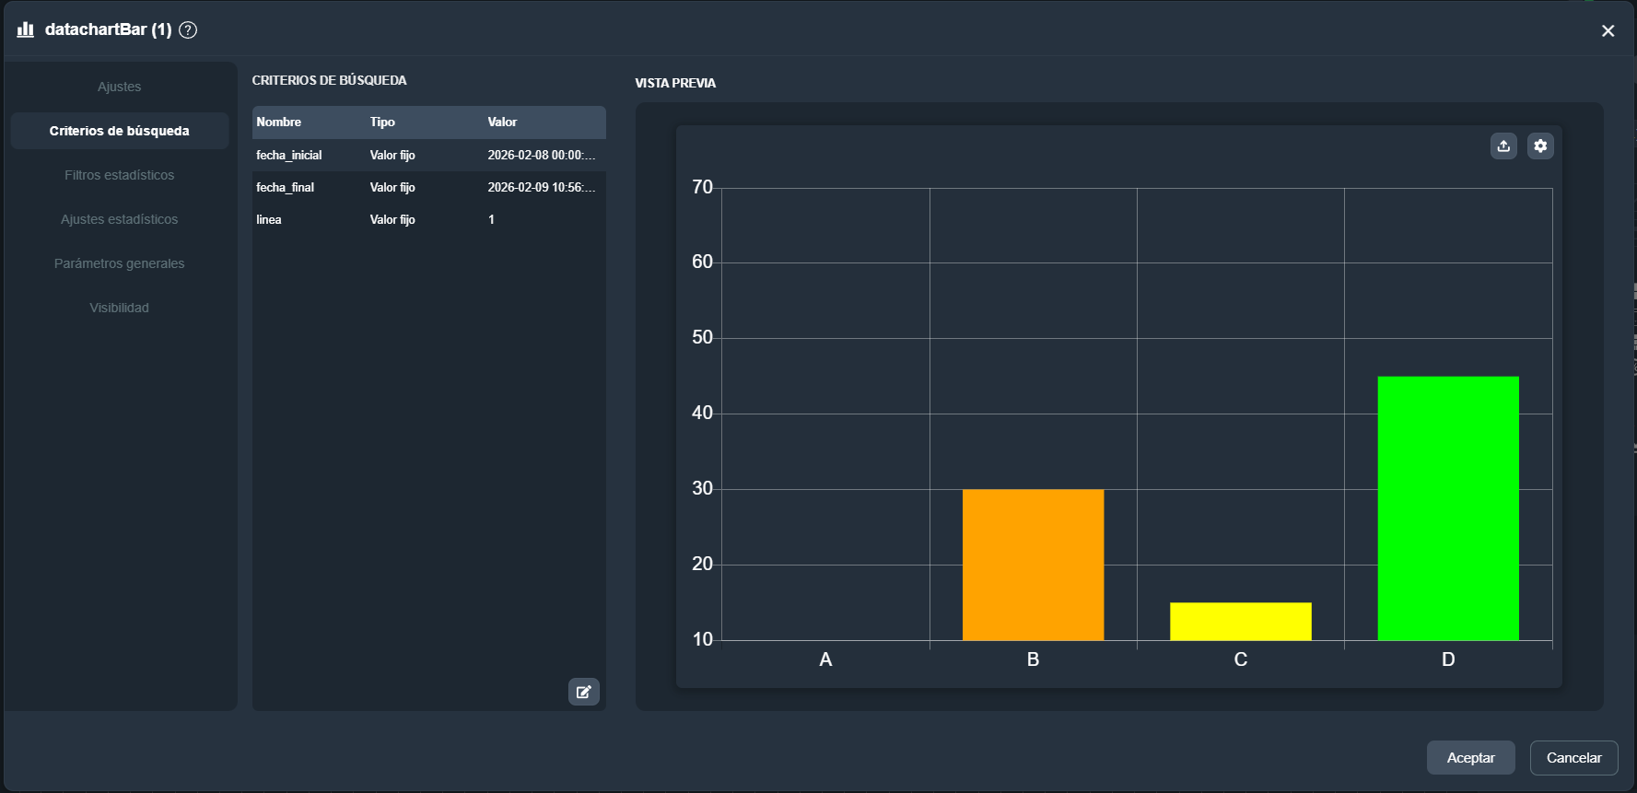Open chart settings gear icon
This screenshot has width=1637, height=793.
click(1540, 146)
